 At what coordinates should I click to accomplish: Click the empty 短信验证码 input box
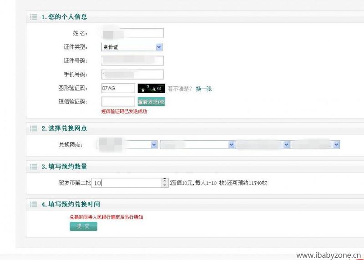click(118, 102)
